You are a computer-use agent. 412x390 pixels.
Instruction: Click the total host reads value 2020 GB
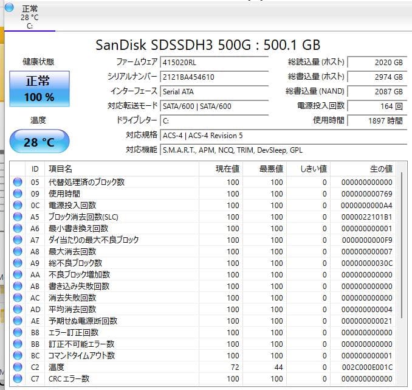click(377, 63)
